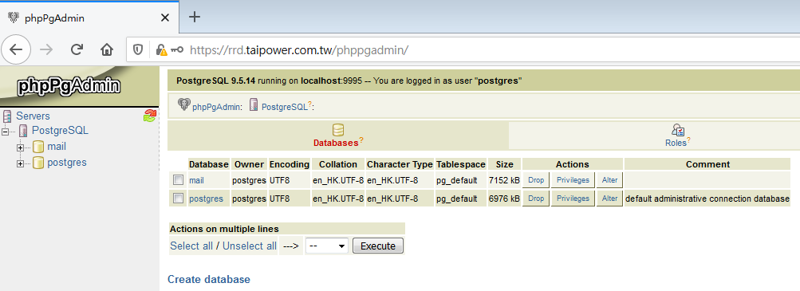Open tracking protection shield icon in address bar
Screen dimensions: 800x291
[x=138, y=49]
